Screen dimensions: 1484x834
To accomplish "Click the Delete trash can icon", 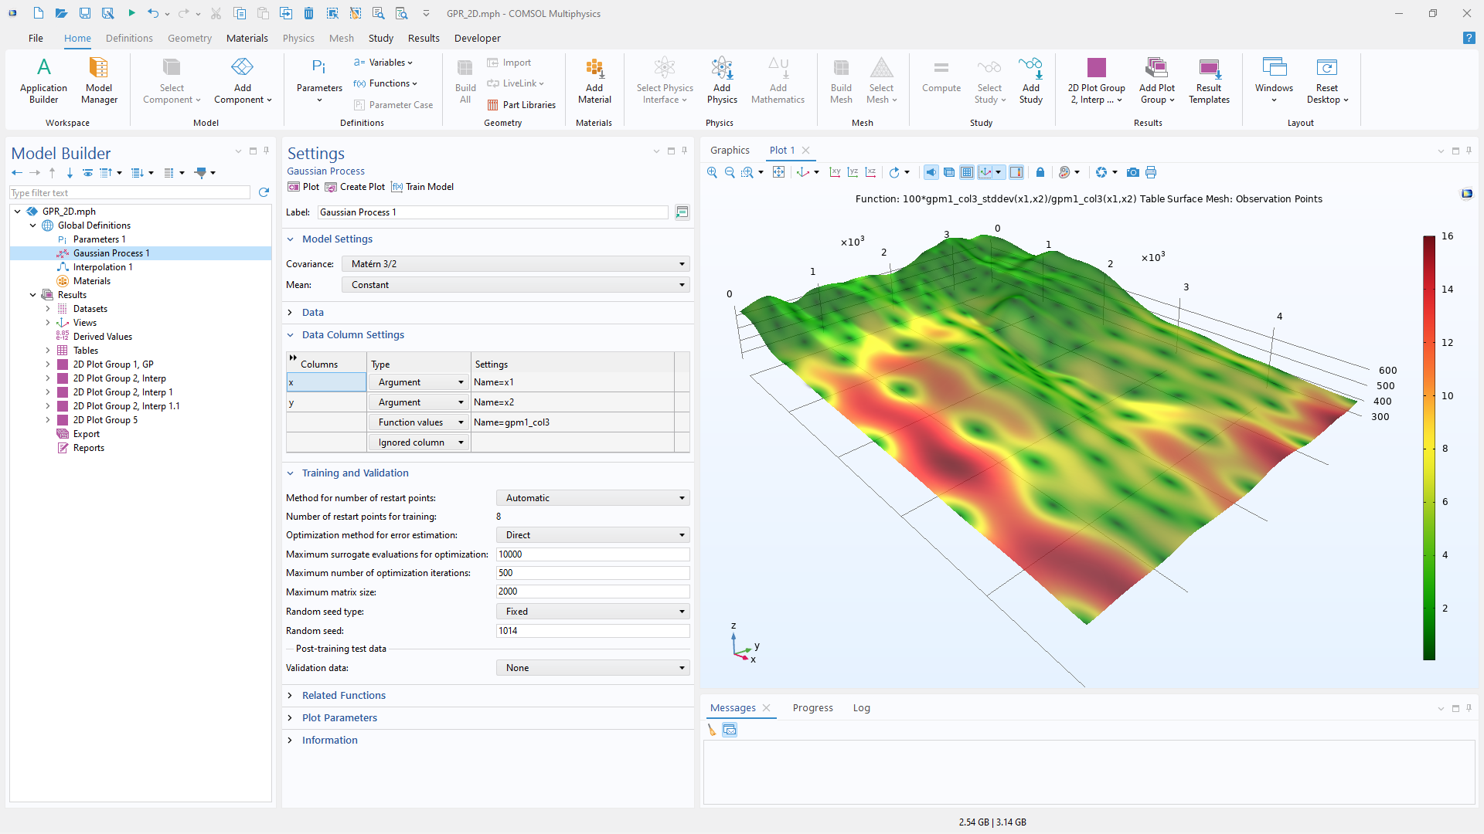I will (x=309, y=13).
